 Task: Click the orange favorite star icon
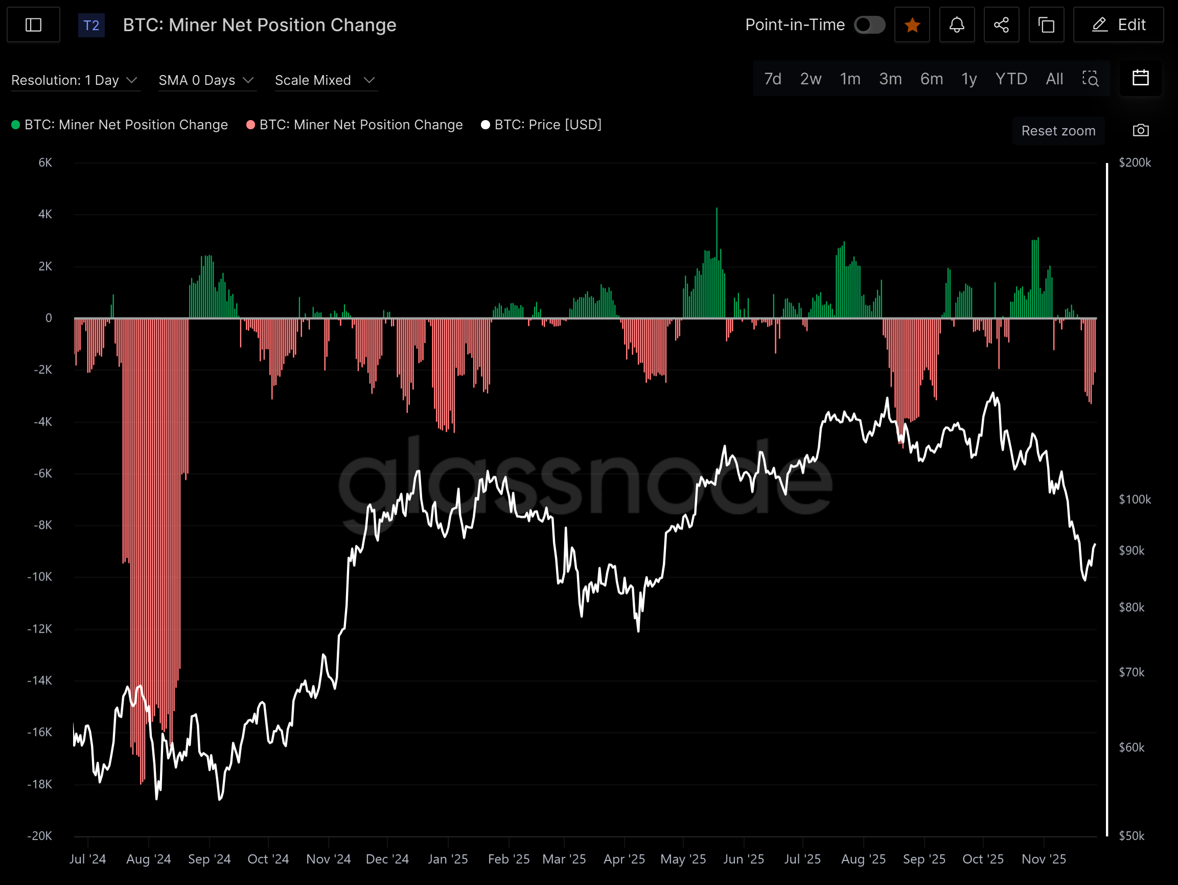tap(912, 25)
